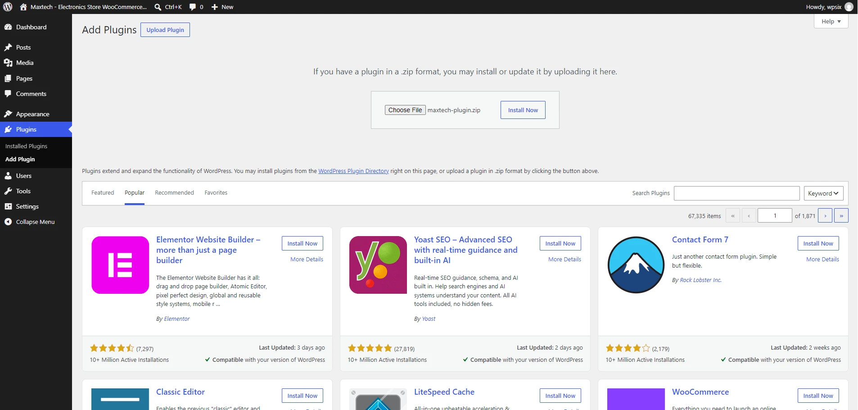
Task: Switch to the Recommended plugins tab
Action: 174,193
